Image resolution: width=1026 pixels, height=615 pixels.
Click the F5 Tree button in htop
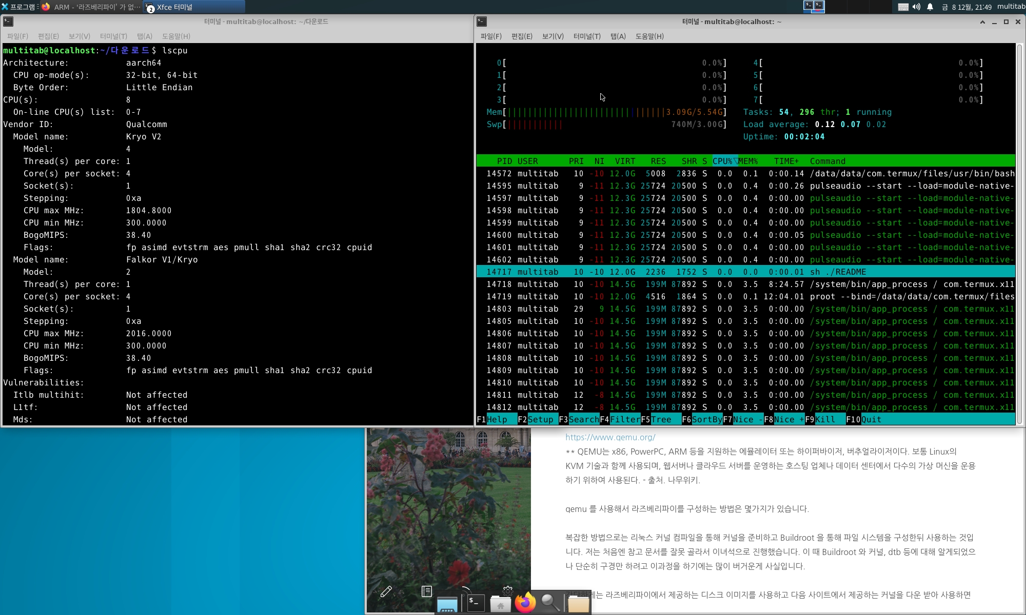pyautogui.click(x=661, y=419)
